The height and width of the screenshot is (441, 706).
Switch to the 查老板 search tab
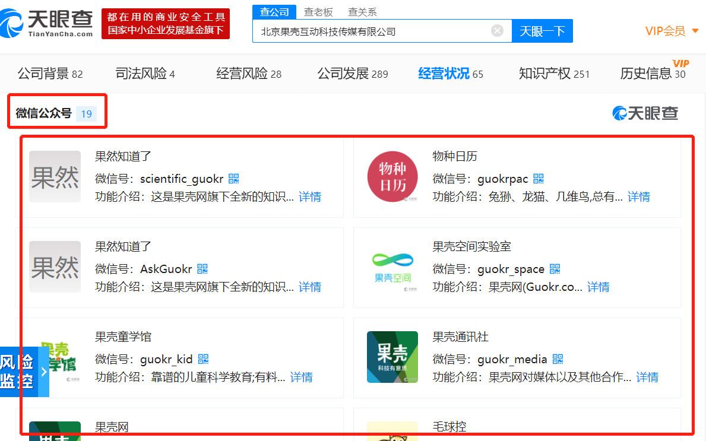[x=318, y=12]
